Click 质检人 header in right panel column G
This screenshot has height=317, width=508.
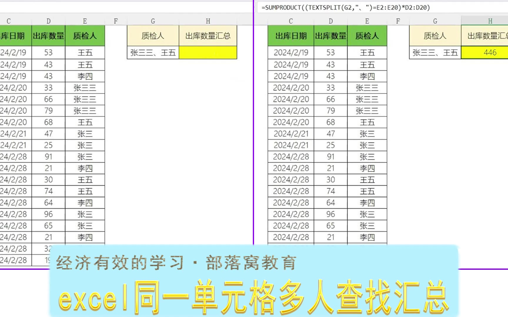point(435,36)
